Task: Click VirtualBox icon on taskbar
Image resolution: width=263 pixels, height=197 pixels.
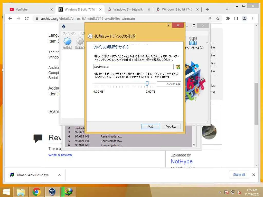Action: [52, 192]
